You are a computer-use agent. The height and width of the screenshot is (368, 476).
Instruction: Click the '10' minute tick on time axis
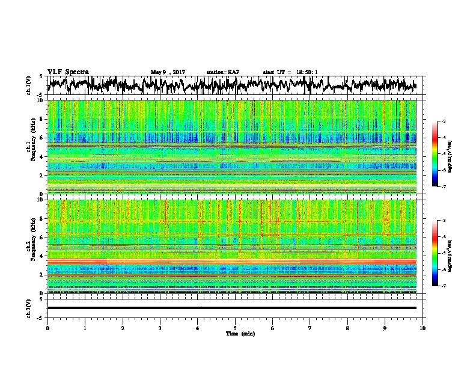tap(423, 328)
